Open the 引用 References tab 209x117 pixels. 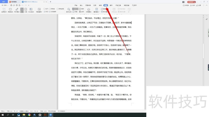point(95,5)
